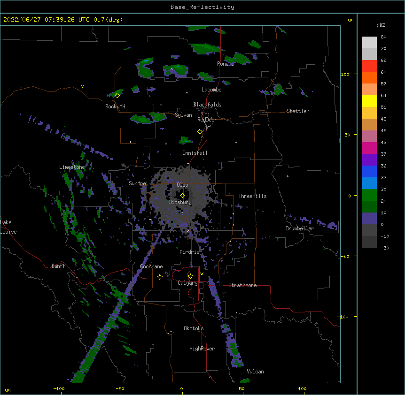
Task: Click the Base_Reflectivity title
Action: tap(202, 7)
